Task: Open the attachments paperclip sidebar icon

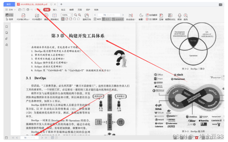Action: 7,39
